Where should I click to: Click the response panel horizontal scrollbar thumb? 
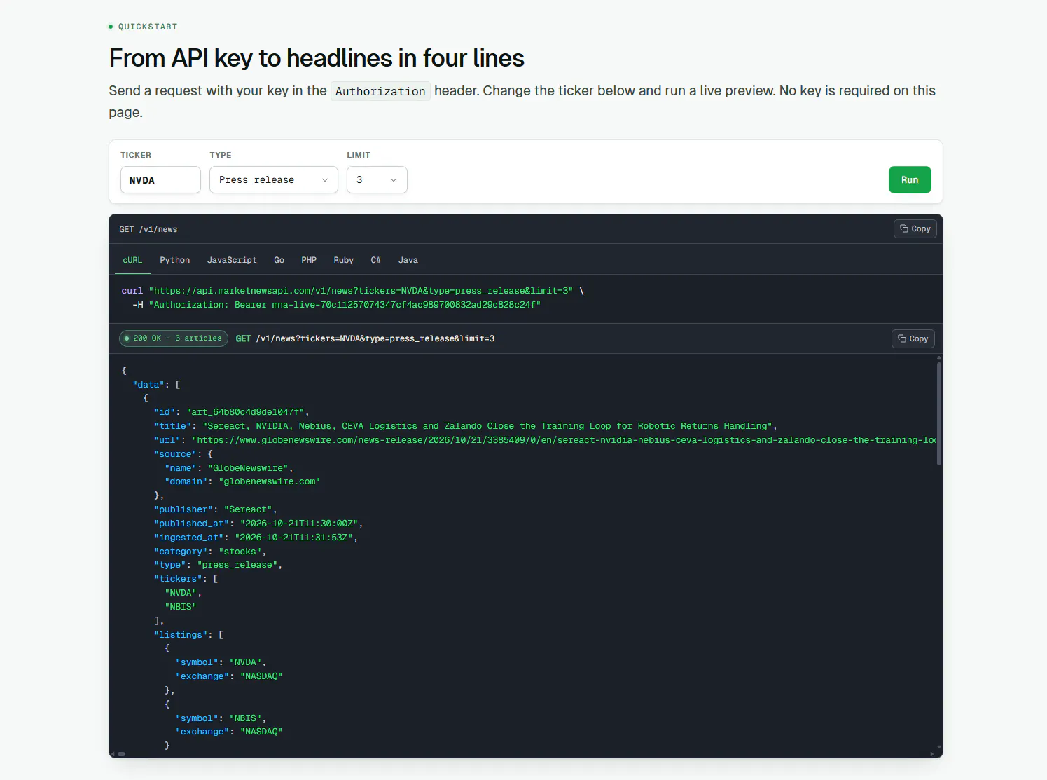[x=121, y=754]
